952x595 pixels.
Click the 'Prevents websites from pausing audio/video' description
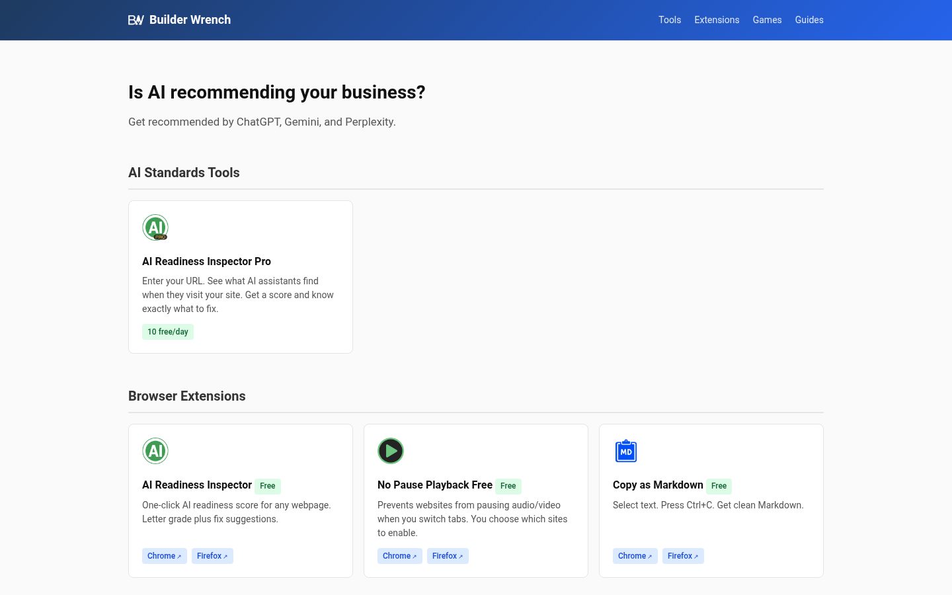(x=473, y=519)
